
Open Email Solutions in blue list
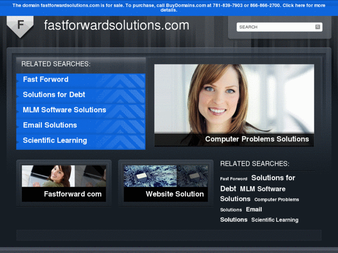[81, 125]
